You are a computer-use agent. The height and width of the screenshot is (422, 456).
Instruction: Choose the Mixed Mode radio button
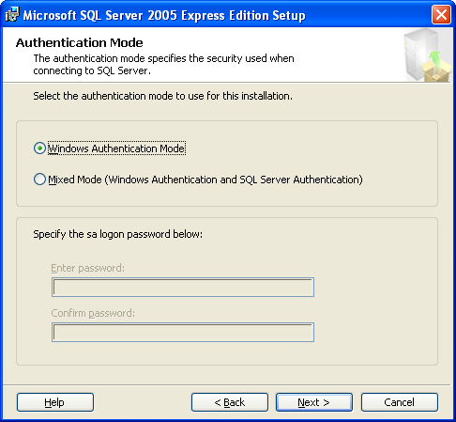pyautogui.click(x=39, y=180)
